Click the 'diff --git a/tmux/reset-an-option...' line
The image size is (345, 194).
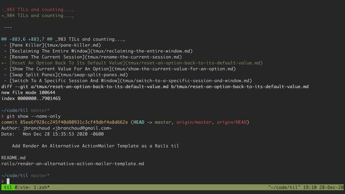click(x=155, y=87)
